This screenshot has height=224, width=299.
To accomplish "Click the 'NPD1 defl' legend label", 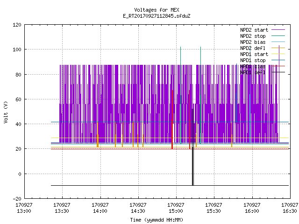I will point(253,73).
